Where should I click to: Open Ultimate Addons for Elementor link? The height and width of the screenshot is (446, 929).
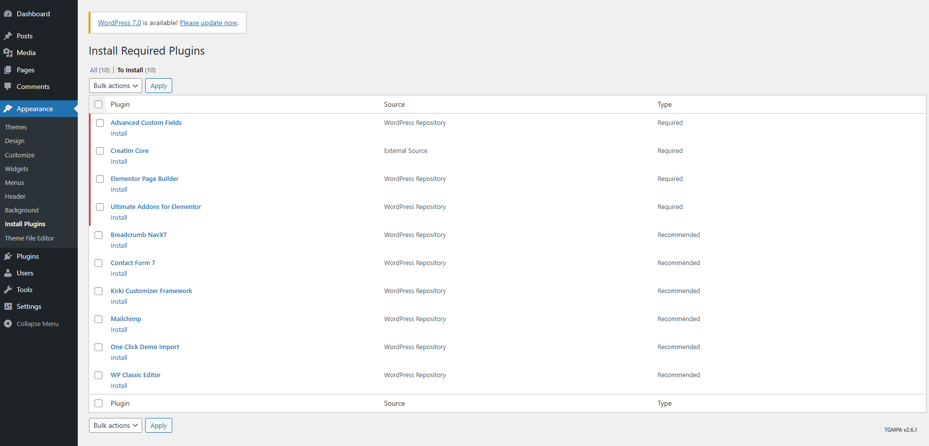156,207
